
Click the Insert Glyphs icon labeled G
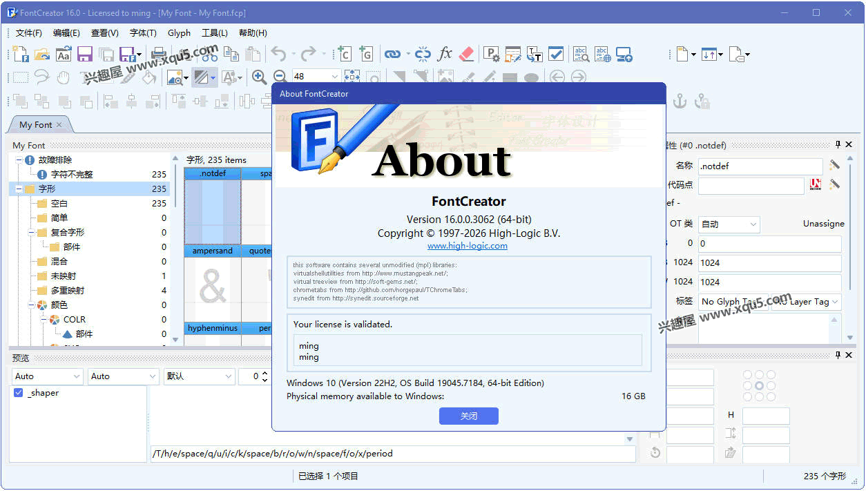[x=365, y=54]
